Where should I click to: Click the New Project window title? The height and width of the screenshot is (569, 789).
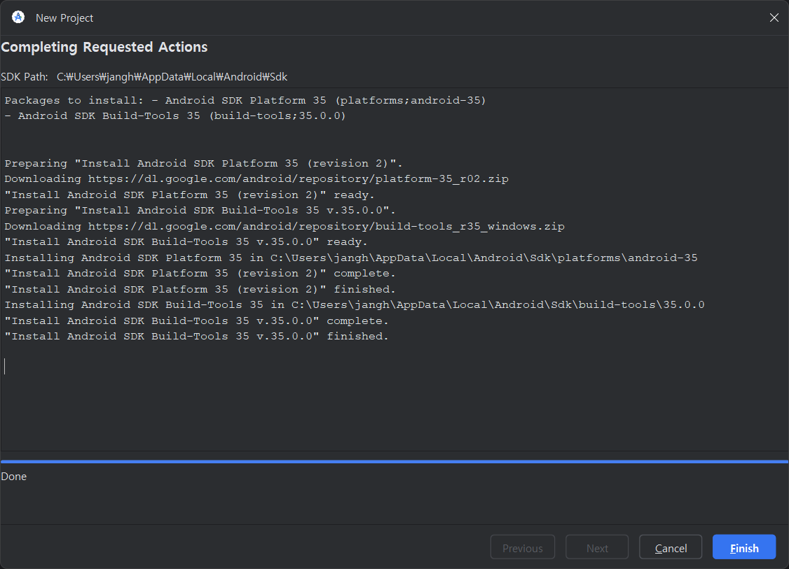coord(64,18)
